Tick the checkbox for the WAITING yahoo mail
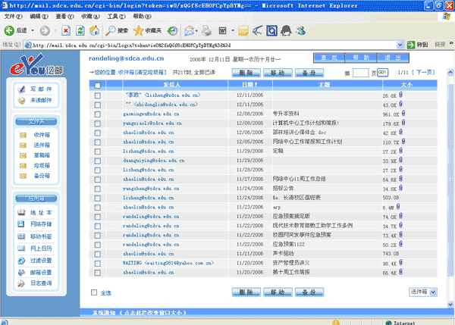The width and height of the screenshot is (455, 325). tap(97, 263)
